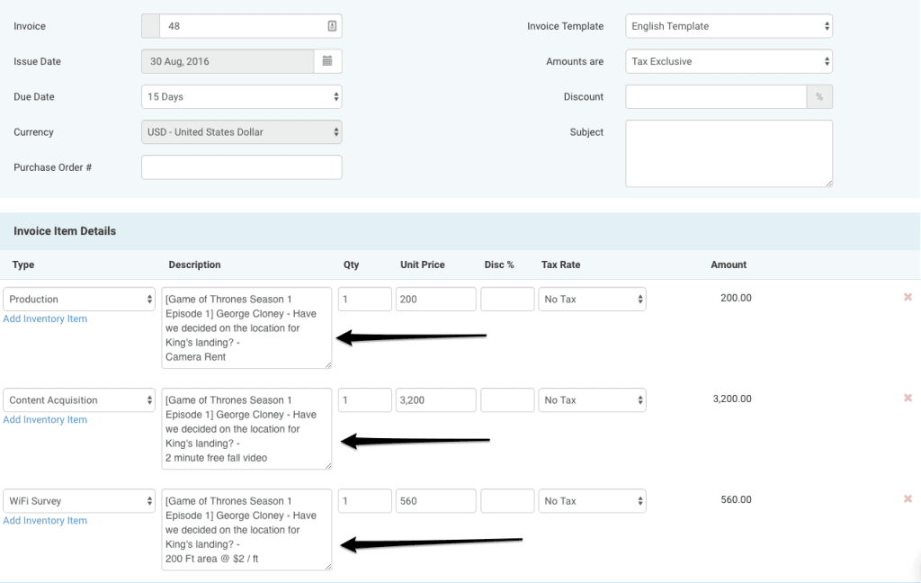This screenshot has width=921, height=583.
Task: Click Add Inventory Item under Production
Action: coord(45,318)
